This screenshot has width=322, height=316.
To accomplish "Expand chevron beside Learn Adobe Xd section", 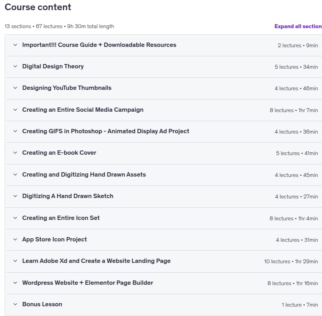I will click(15, 261).
